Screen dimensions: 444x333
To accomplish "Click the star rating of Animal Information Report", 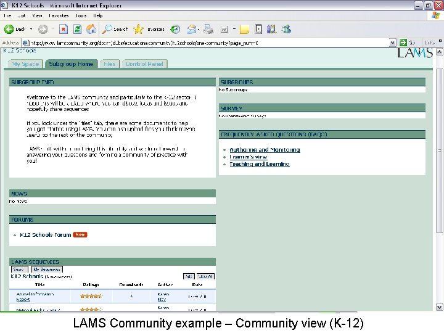I will coord(91,296).
